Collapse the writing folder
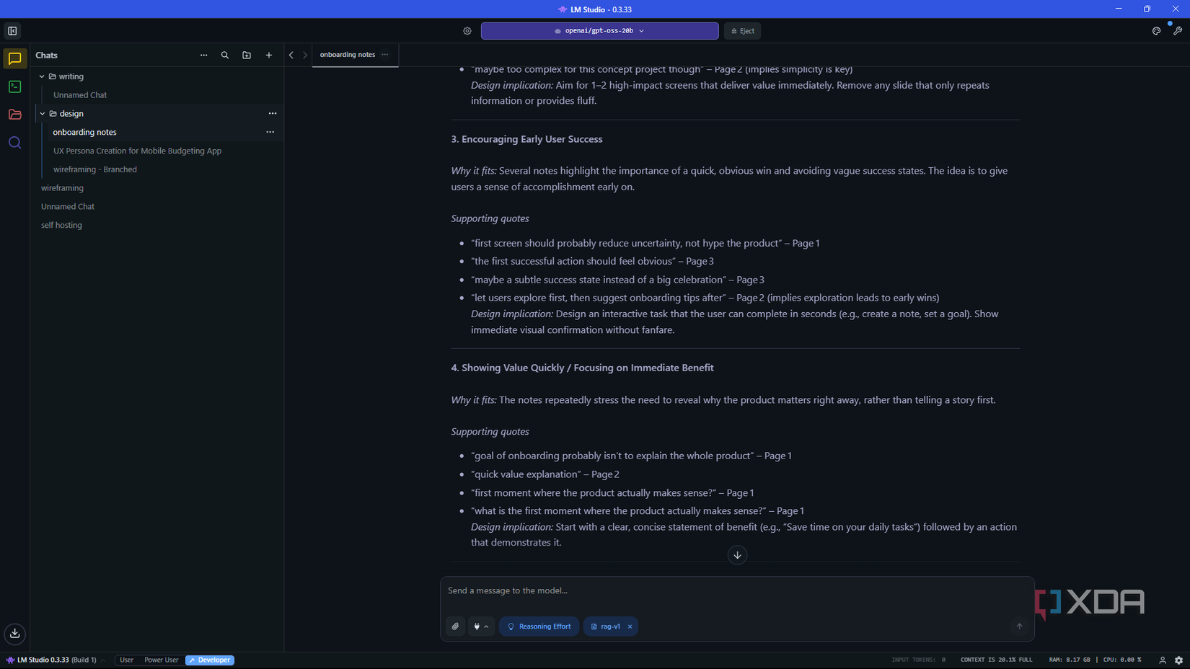 click(42, 76)
